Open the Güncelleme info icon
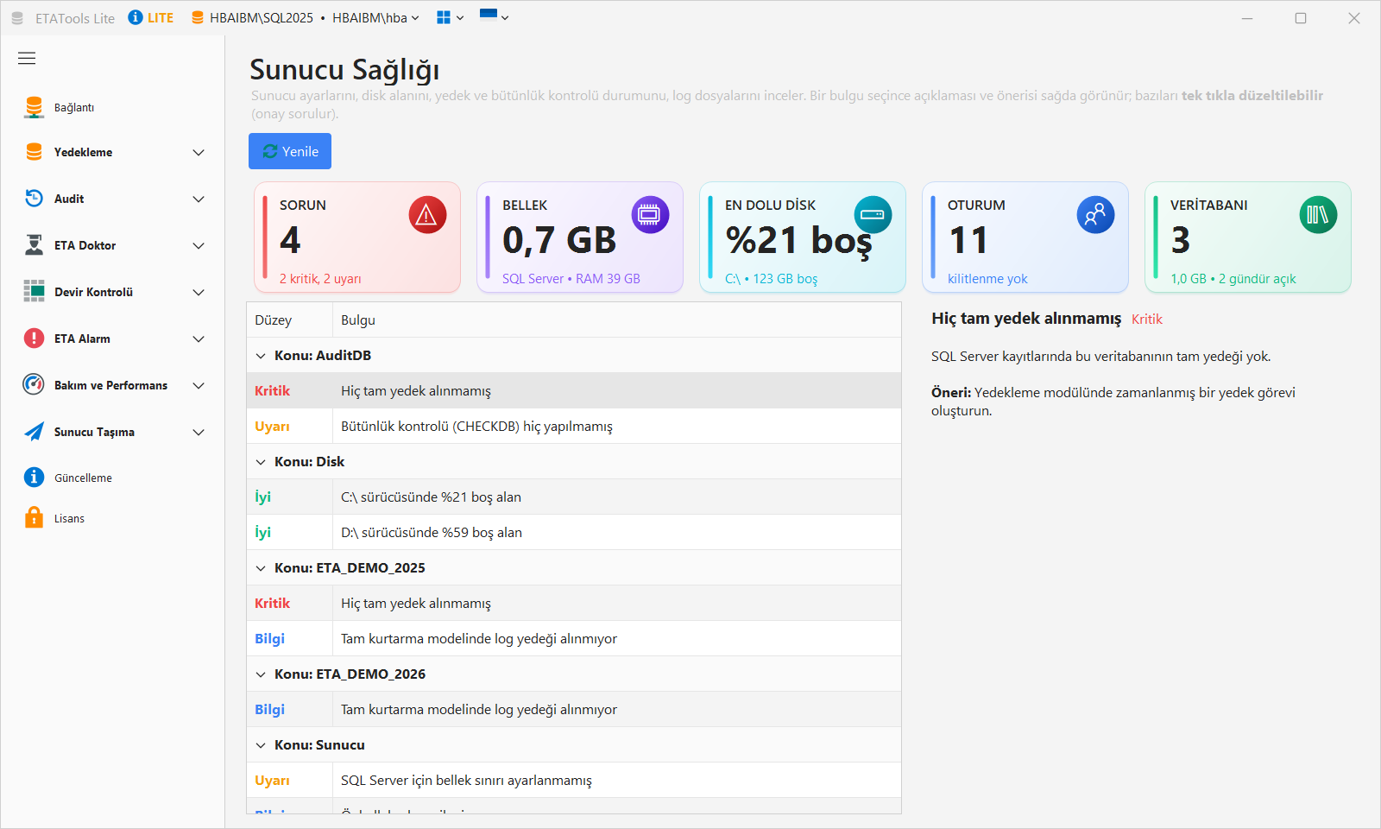1381x829 pixels. click(34, 478)
